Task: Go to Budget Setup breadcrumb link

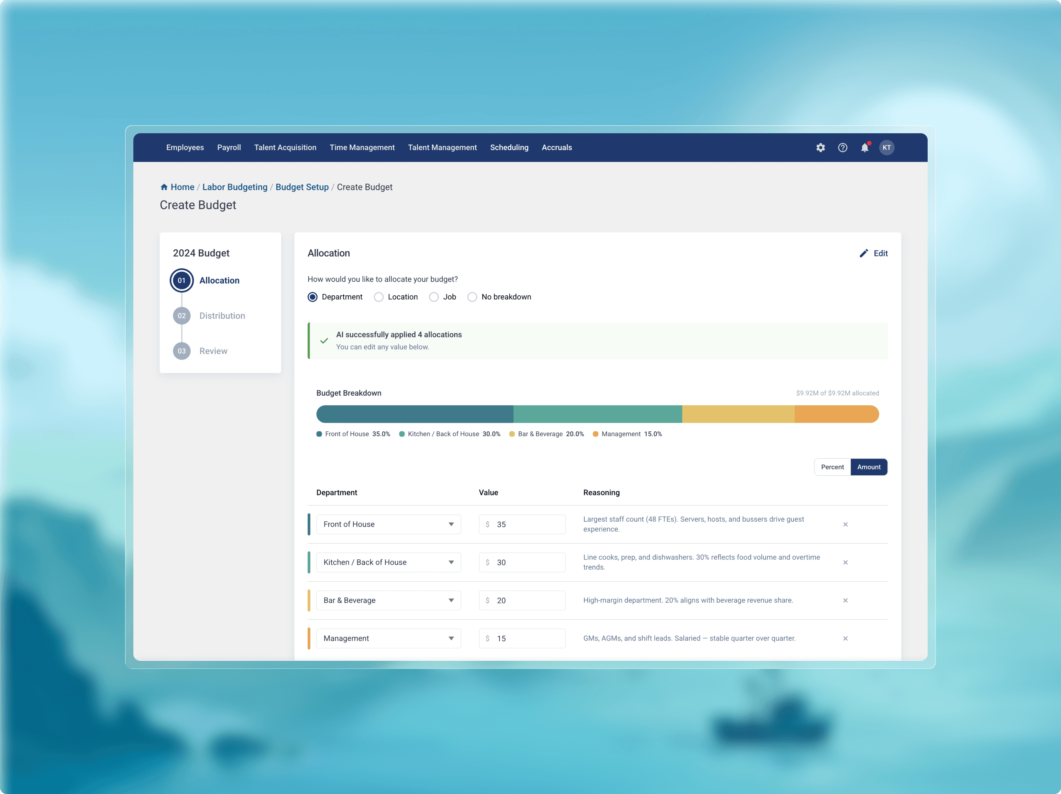Action: (x=302, y=187)
